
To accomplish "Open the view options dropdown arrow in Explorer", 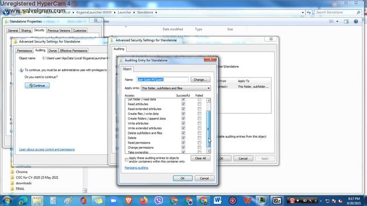I will coord(337,22).
